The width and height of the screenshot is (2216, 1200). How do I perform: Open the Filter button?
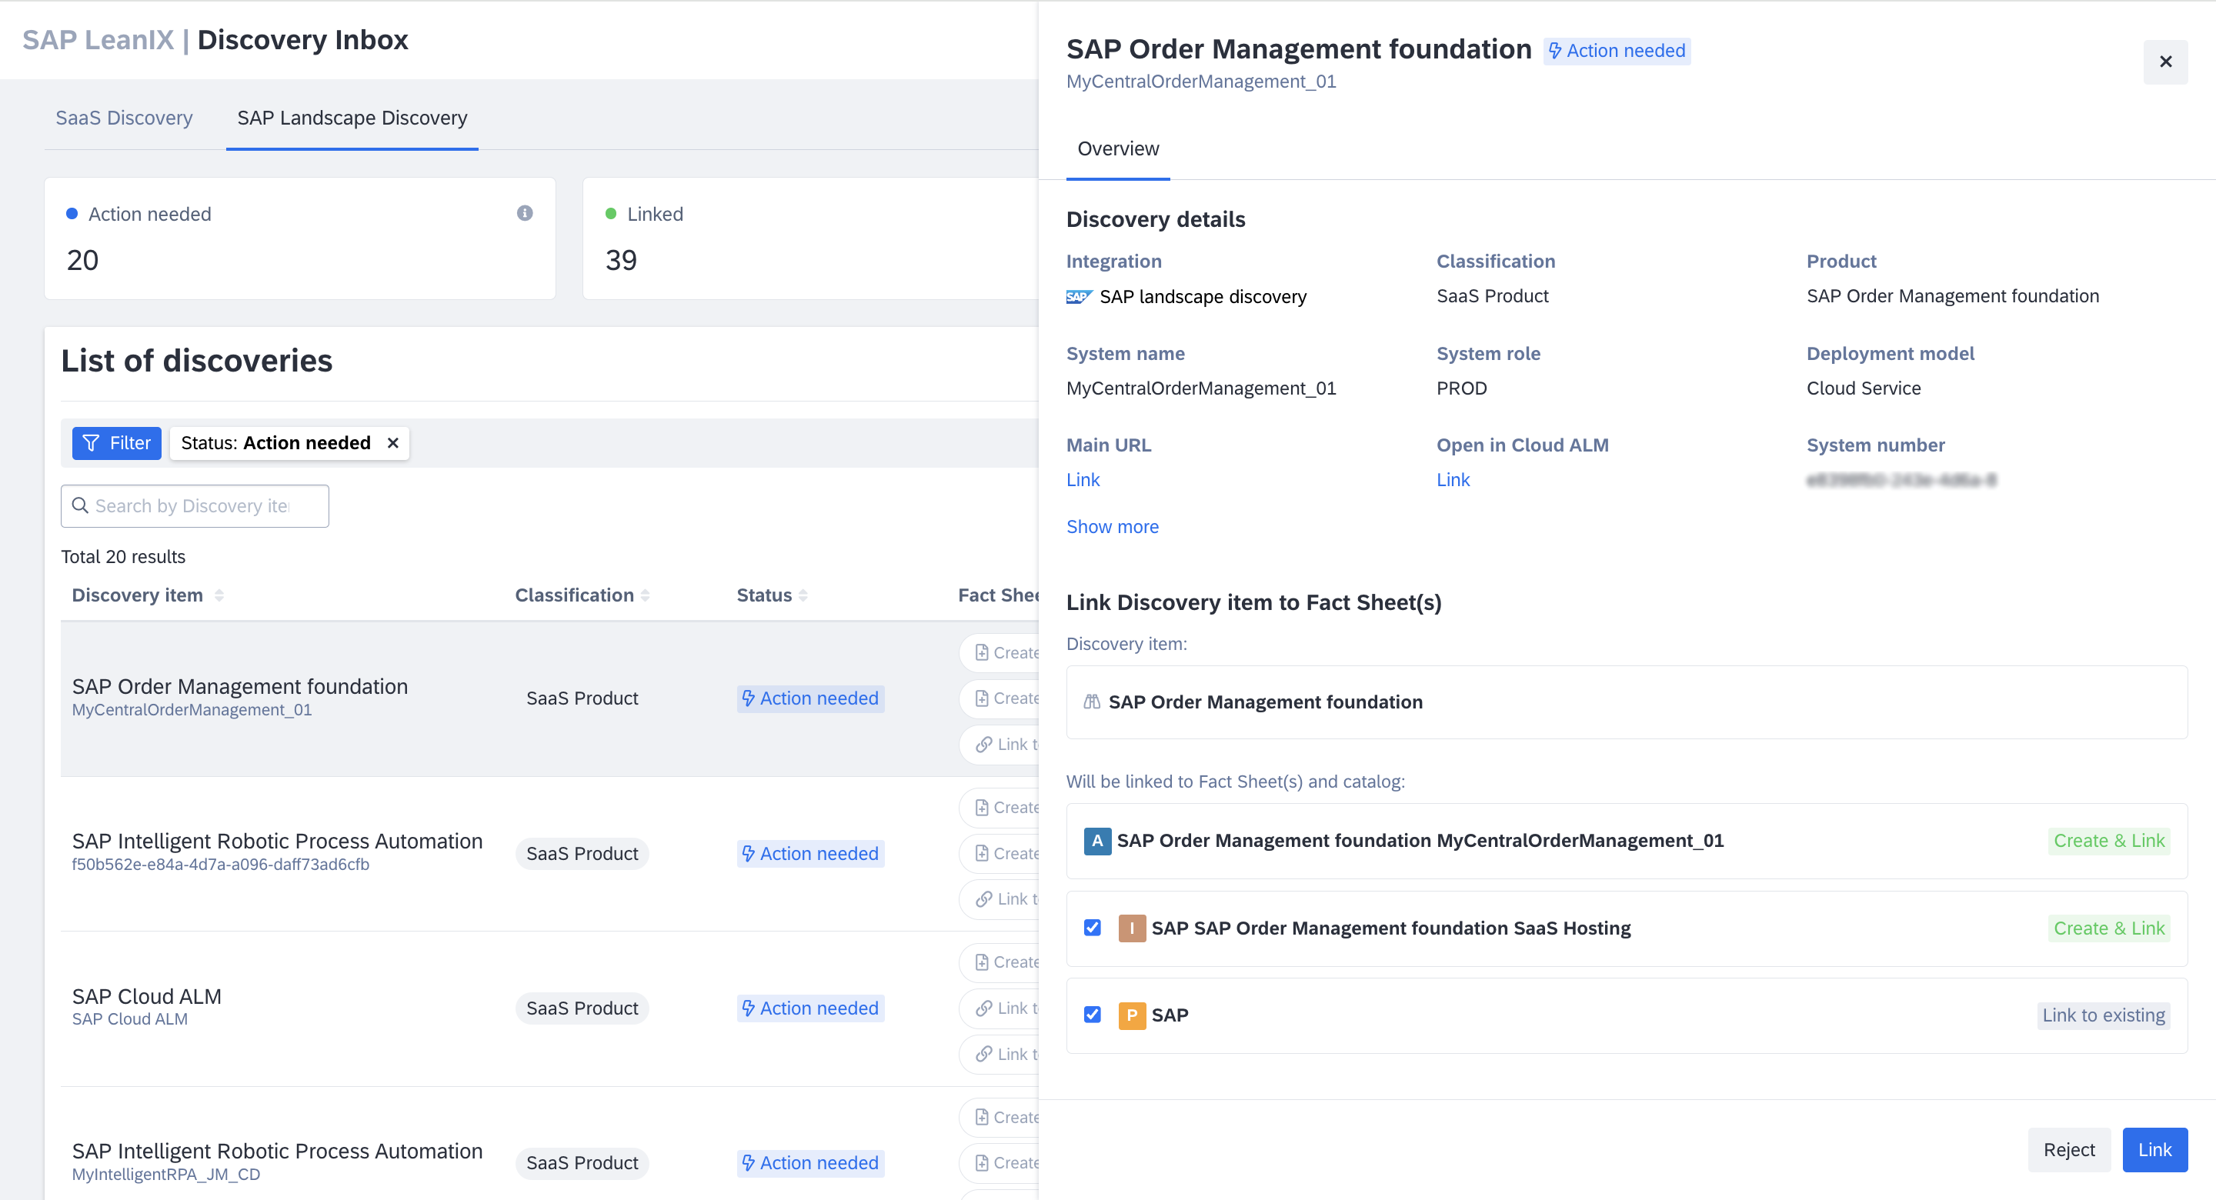tap(116, 443)
